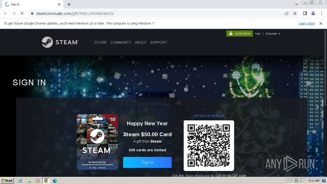Open the Steam Mobile App link
The width and height of the screenshot is (327, 184).
197,176
